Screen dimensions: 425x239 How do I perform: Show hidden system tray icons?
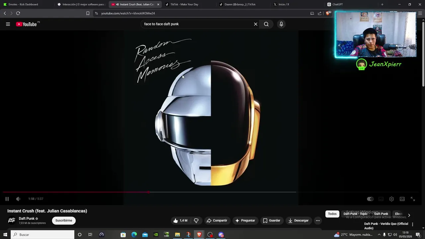pos(379,235)
